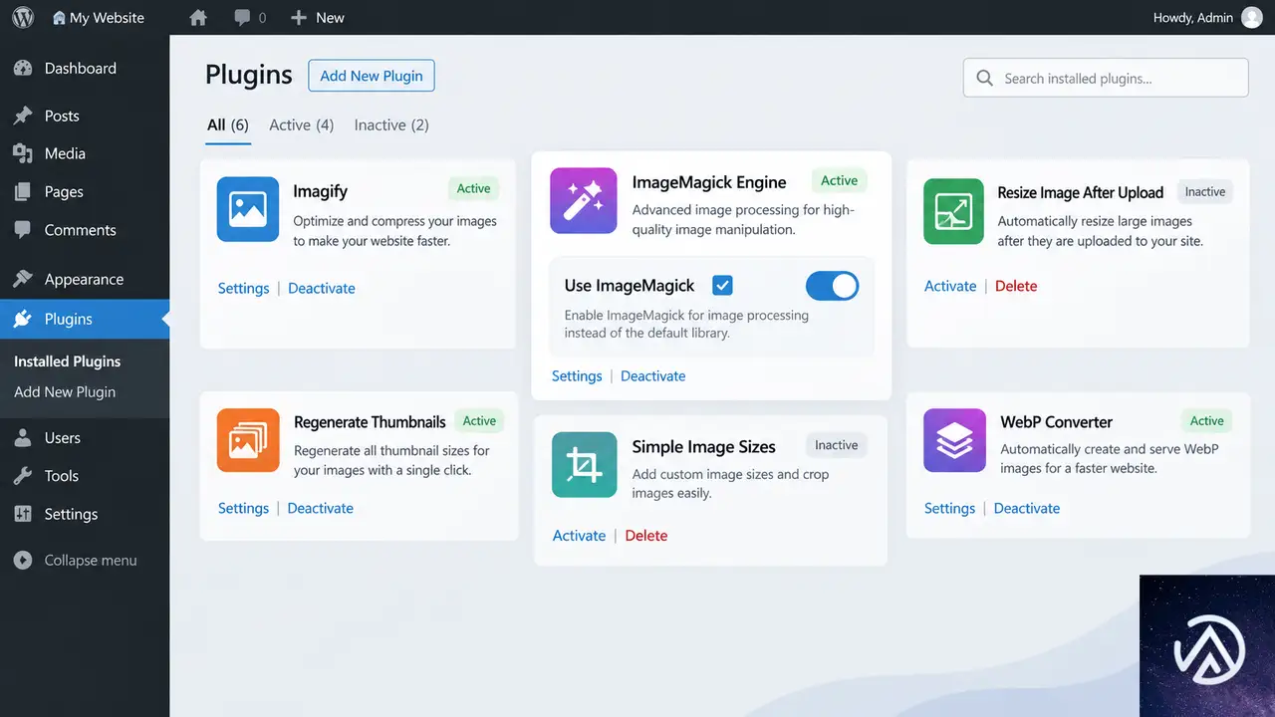Click the Search installed plugins field
This screenshot has height=717, width=1275.
1106,78
